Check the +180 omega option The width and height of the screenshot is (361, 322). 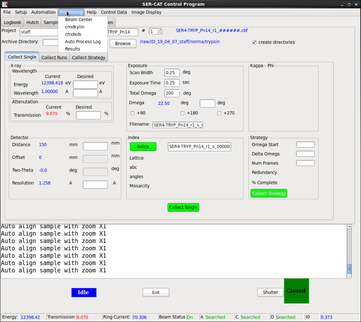tap(183, 113)
